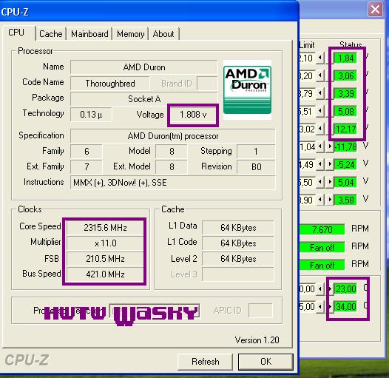
Task: Click the Stepping value 1
Action: click(x=256, y=152)
